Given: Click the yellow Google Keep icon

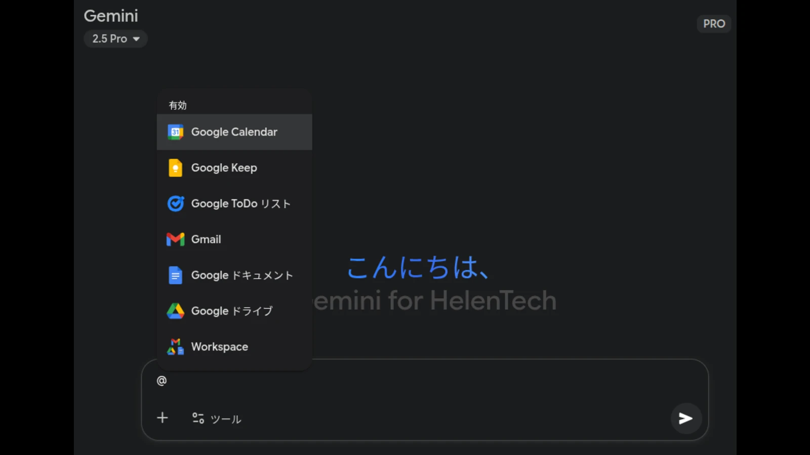Looking at the screenshot, I should click(x=175, y=168).
